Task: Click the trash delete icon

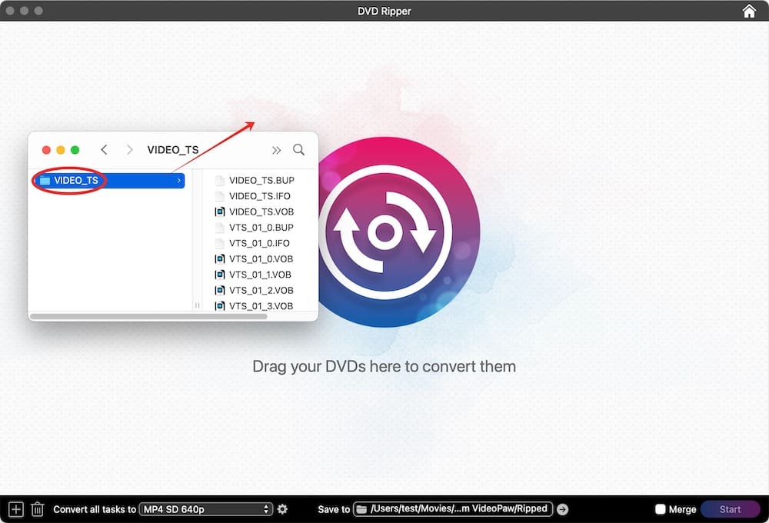Action: (x=37, y=508)
